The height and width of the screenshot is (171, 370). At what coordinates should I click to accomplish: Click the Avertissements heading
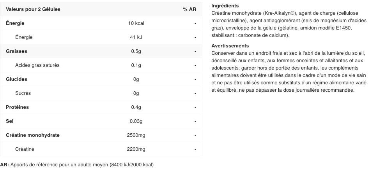pyautogui.click(x=230, y=46)
